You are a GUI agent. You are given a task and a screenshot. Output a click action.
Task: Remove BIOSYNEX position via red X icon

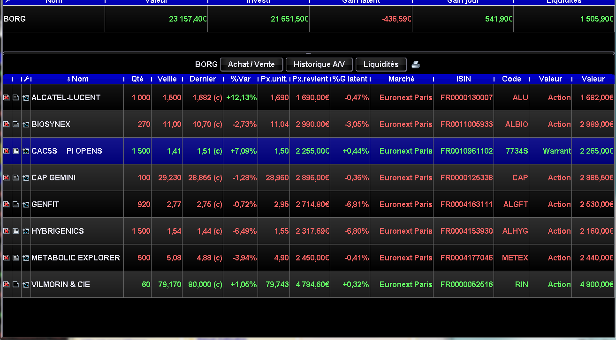[7, 124]
